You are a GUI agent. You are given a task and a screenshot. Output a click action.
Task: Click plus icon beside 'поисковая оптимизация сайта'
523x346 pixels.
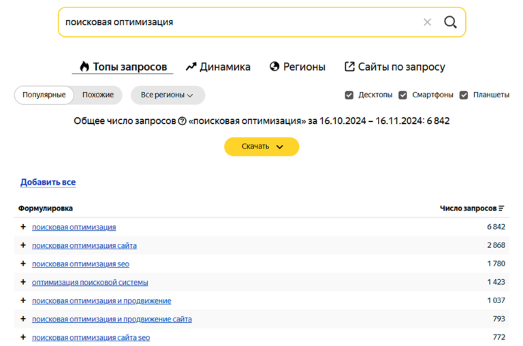tap(23, 245)
